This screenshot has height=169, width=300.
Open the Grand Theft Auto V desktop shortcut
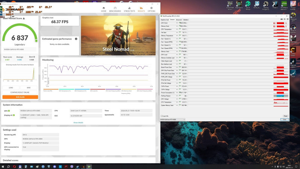coord(230,5)
